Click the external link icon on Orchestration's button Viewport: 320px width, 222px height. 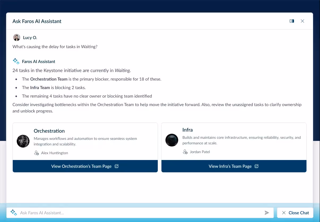[x=116, y=166]
